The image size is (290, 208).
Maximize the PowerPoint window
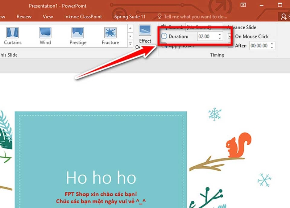[x=280, y=5]
